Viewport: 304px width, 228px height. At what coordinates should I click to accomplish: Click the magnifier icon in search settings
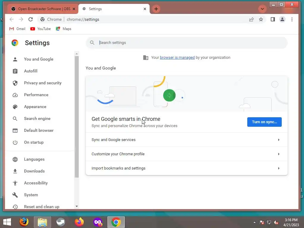[x=92, y=43]
